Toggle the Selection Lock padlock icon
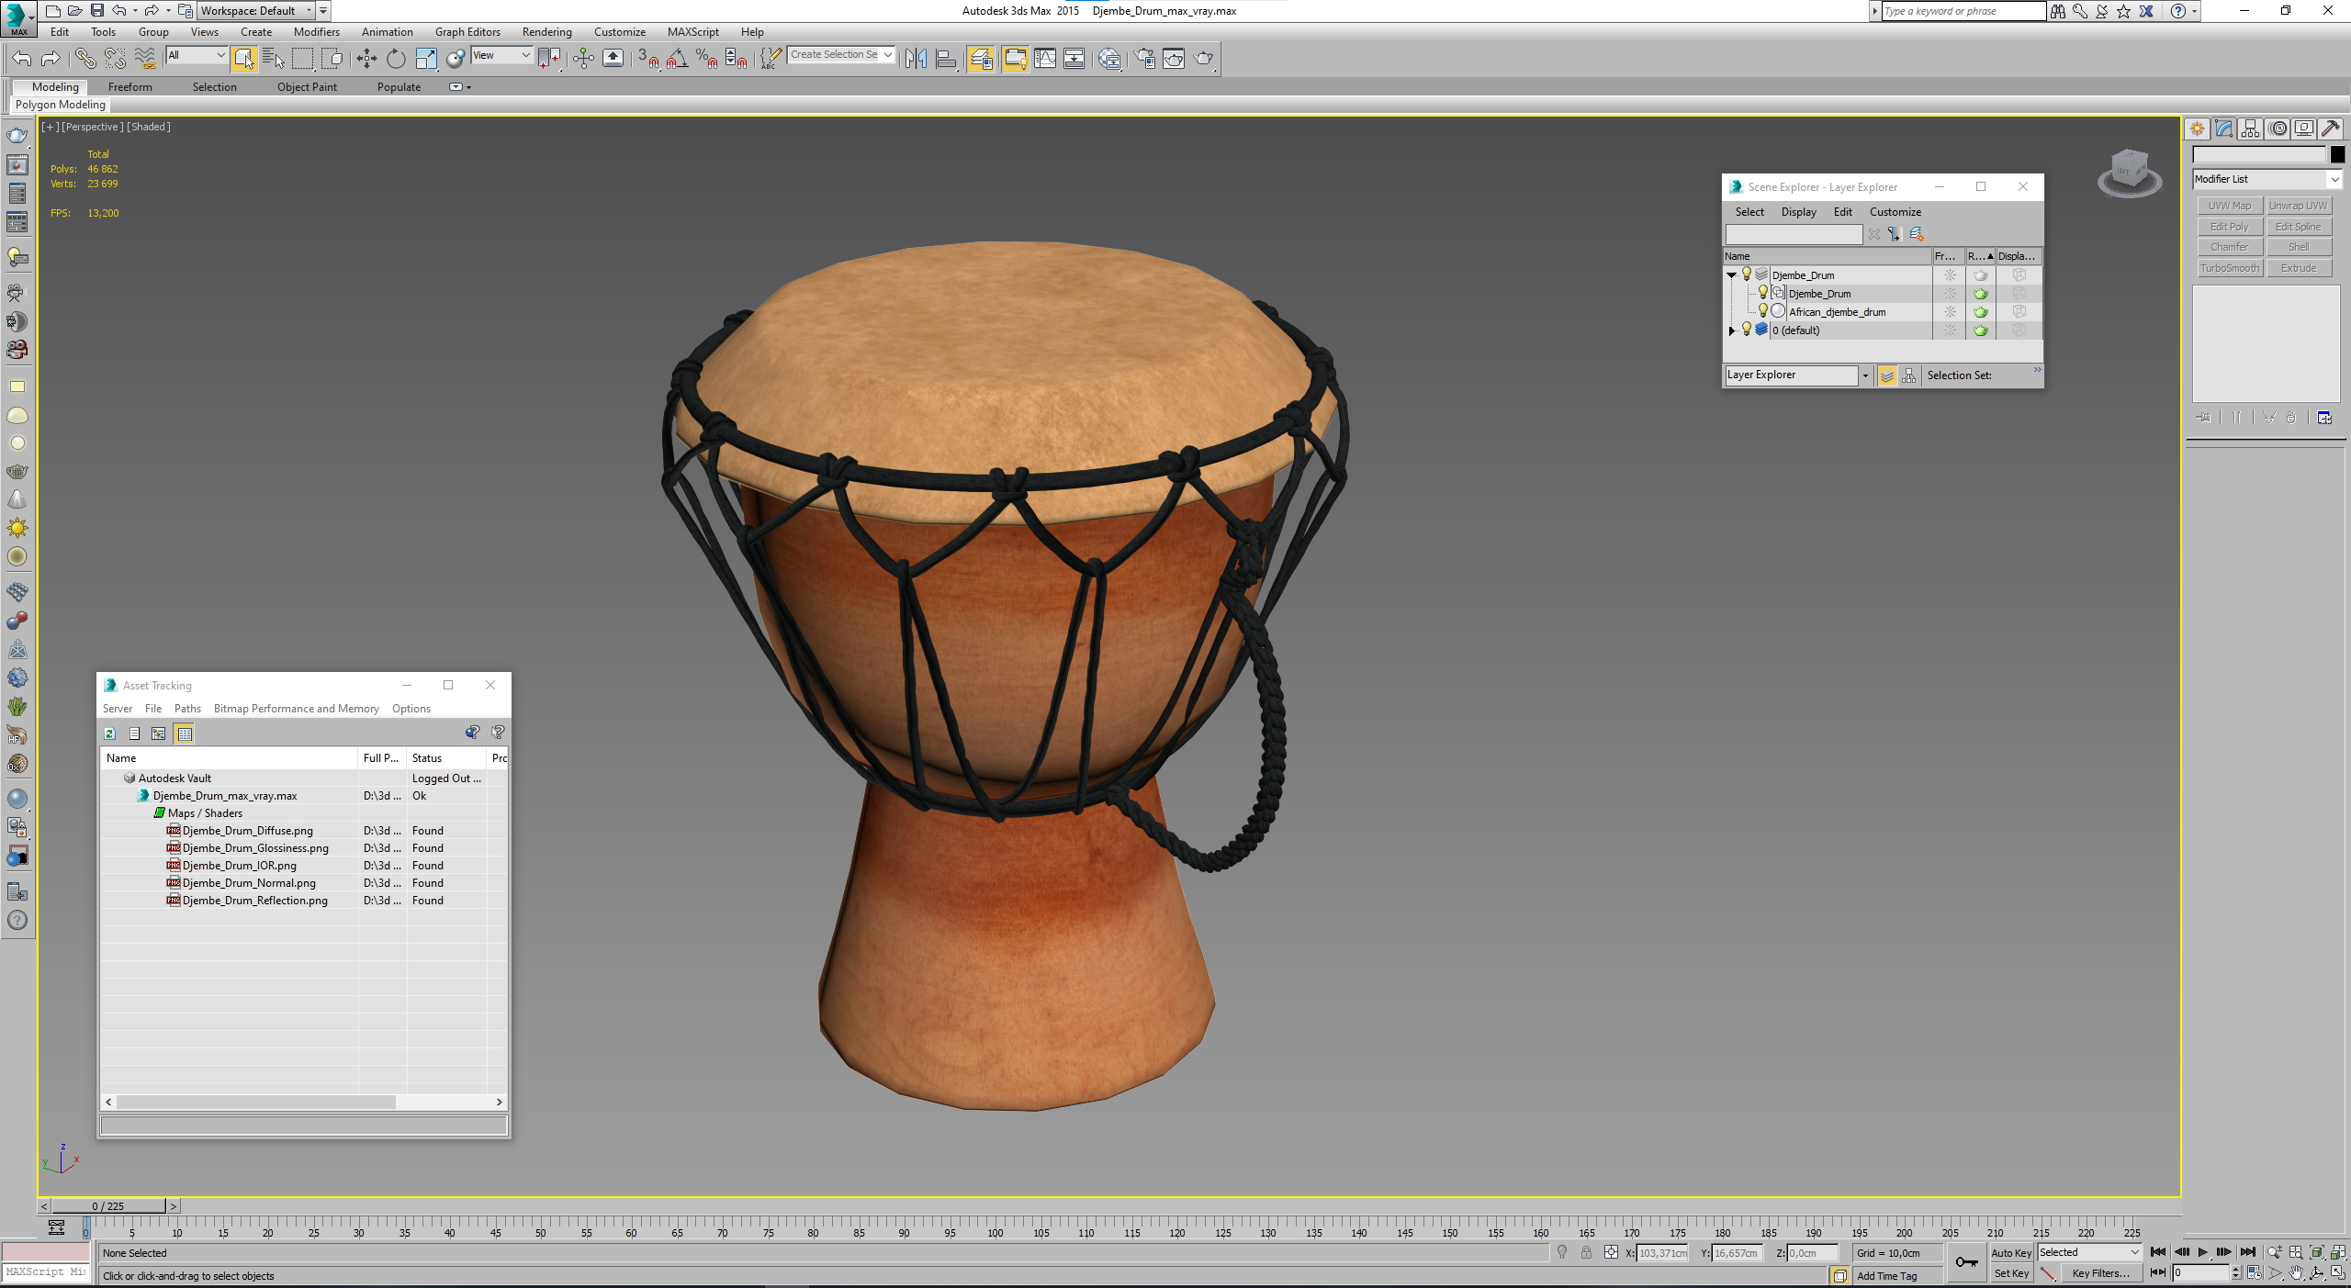2351x1288 pixels. (1586, 1252)
